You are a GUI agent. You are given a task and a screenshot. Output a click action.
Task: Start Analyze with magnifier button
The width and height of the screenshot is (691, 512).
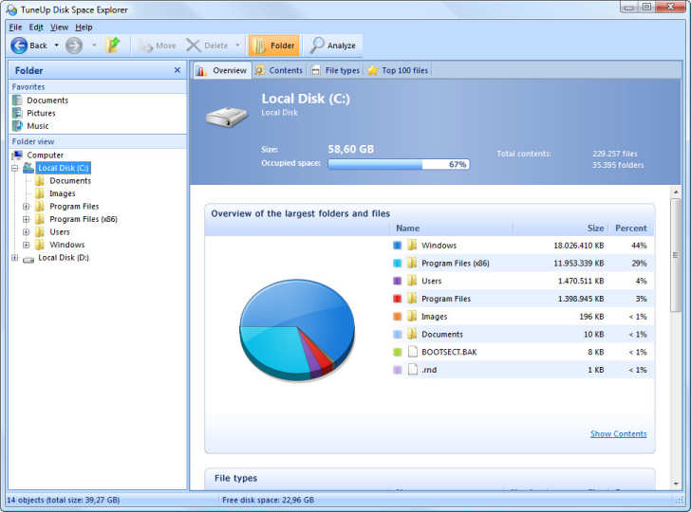tap(333, 46)
